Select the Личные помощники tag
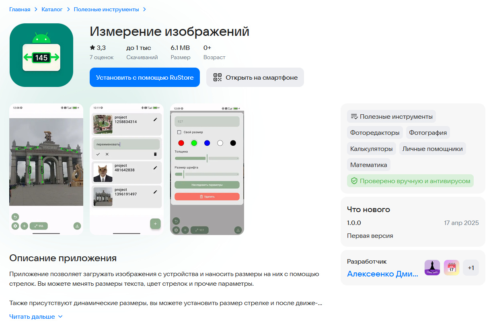Screen dimensions: 493x328 (432, 149)
